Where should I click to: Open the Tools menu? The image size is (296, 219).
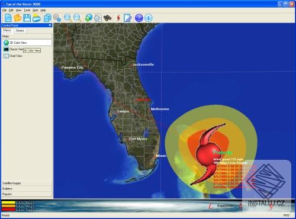(x=27, y=10)
